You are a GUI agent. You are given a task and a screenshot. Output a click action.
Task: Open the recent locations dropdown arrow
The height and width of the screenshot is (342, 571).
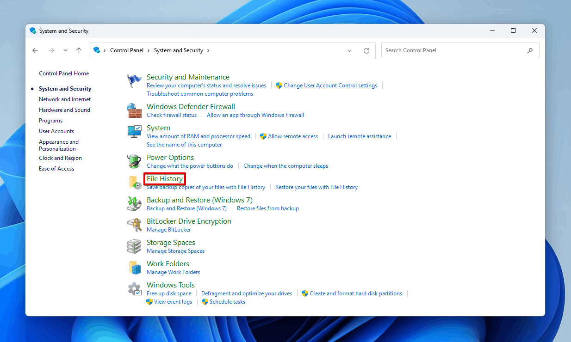click(x=65, y=50)
